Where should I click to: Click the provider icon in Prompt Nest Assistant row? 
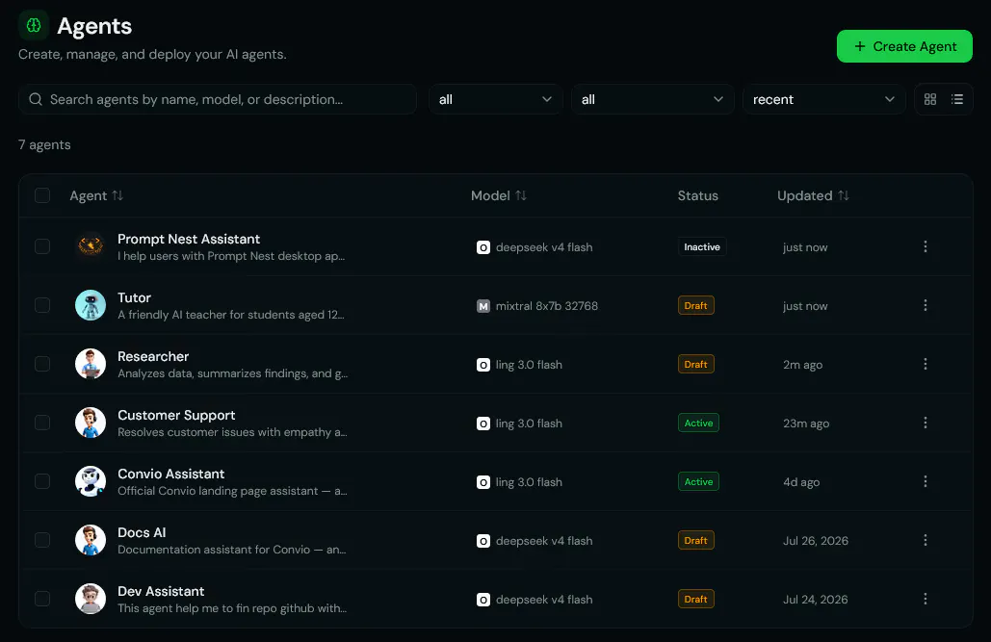(482, 247)
